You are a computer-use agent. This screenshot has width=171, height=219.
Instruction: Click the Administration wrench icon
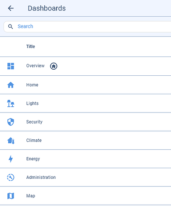click(x=11, y=177)
